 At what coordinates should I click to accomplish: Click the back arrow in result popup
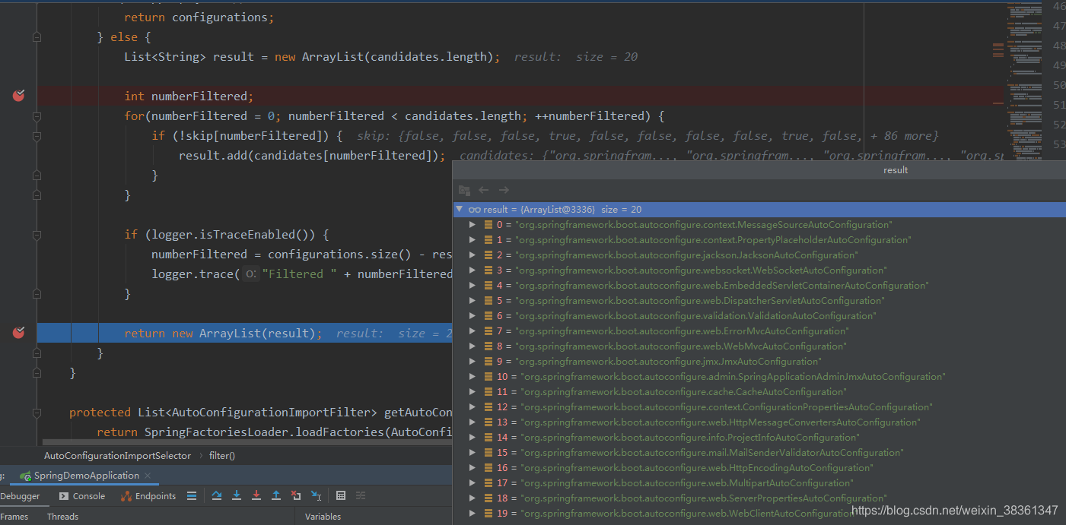tap(483, 190)
